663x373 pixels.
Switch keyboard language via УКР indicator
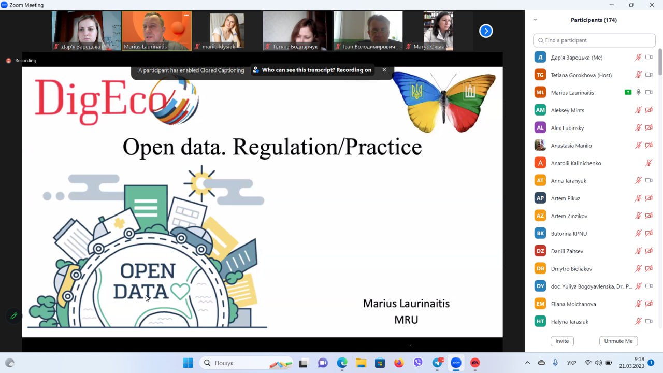[x=572, y=363]
